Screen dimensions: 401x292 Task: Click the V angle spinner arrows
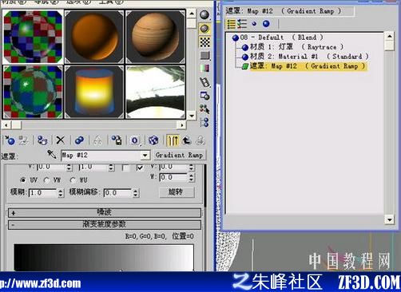coord(191,168)
